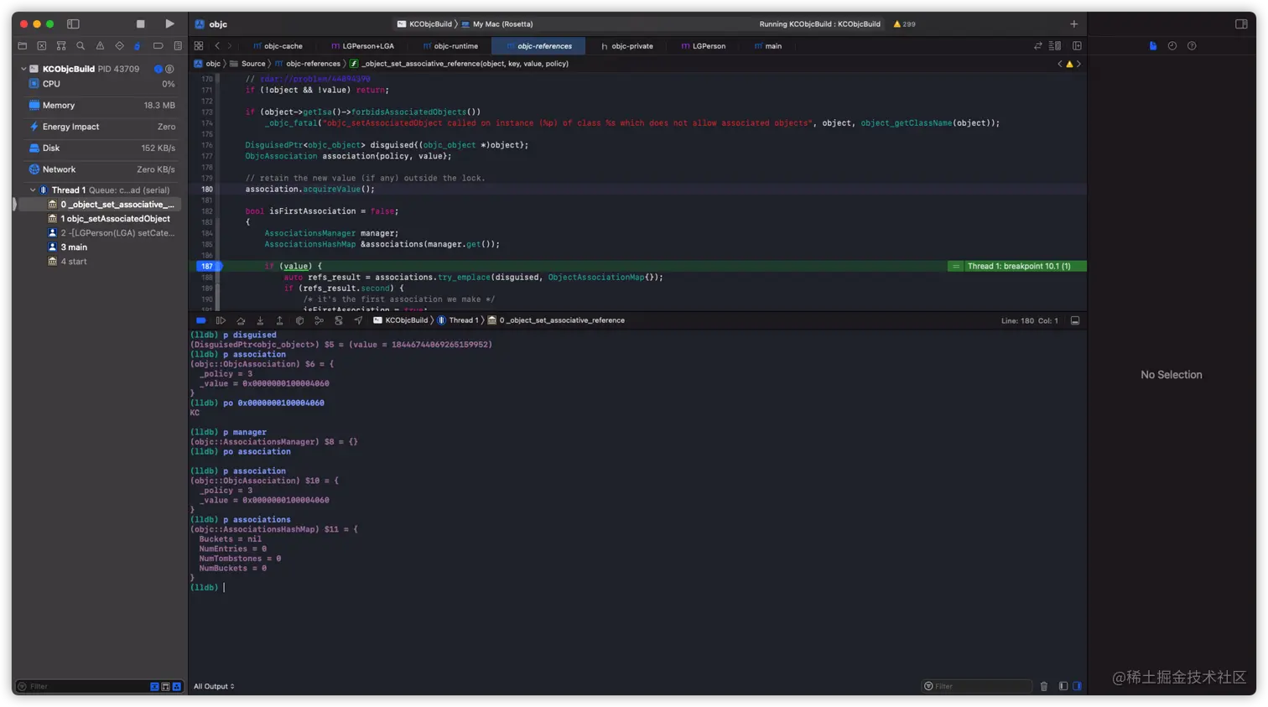Focus the console Filter field
Image resolution: width=1268 pixels, height=707 pixels.
click(x=978, y=687)
